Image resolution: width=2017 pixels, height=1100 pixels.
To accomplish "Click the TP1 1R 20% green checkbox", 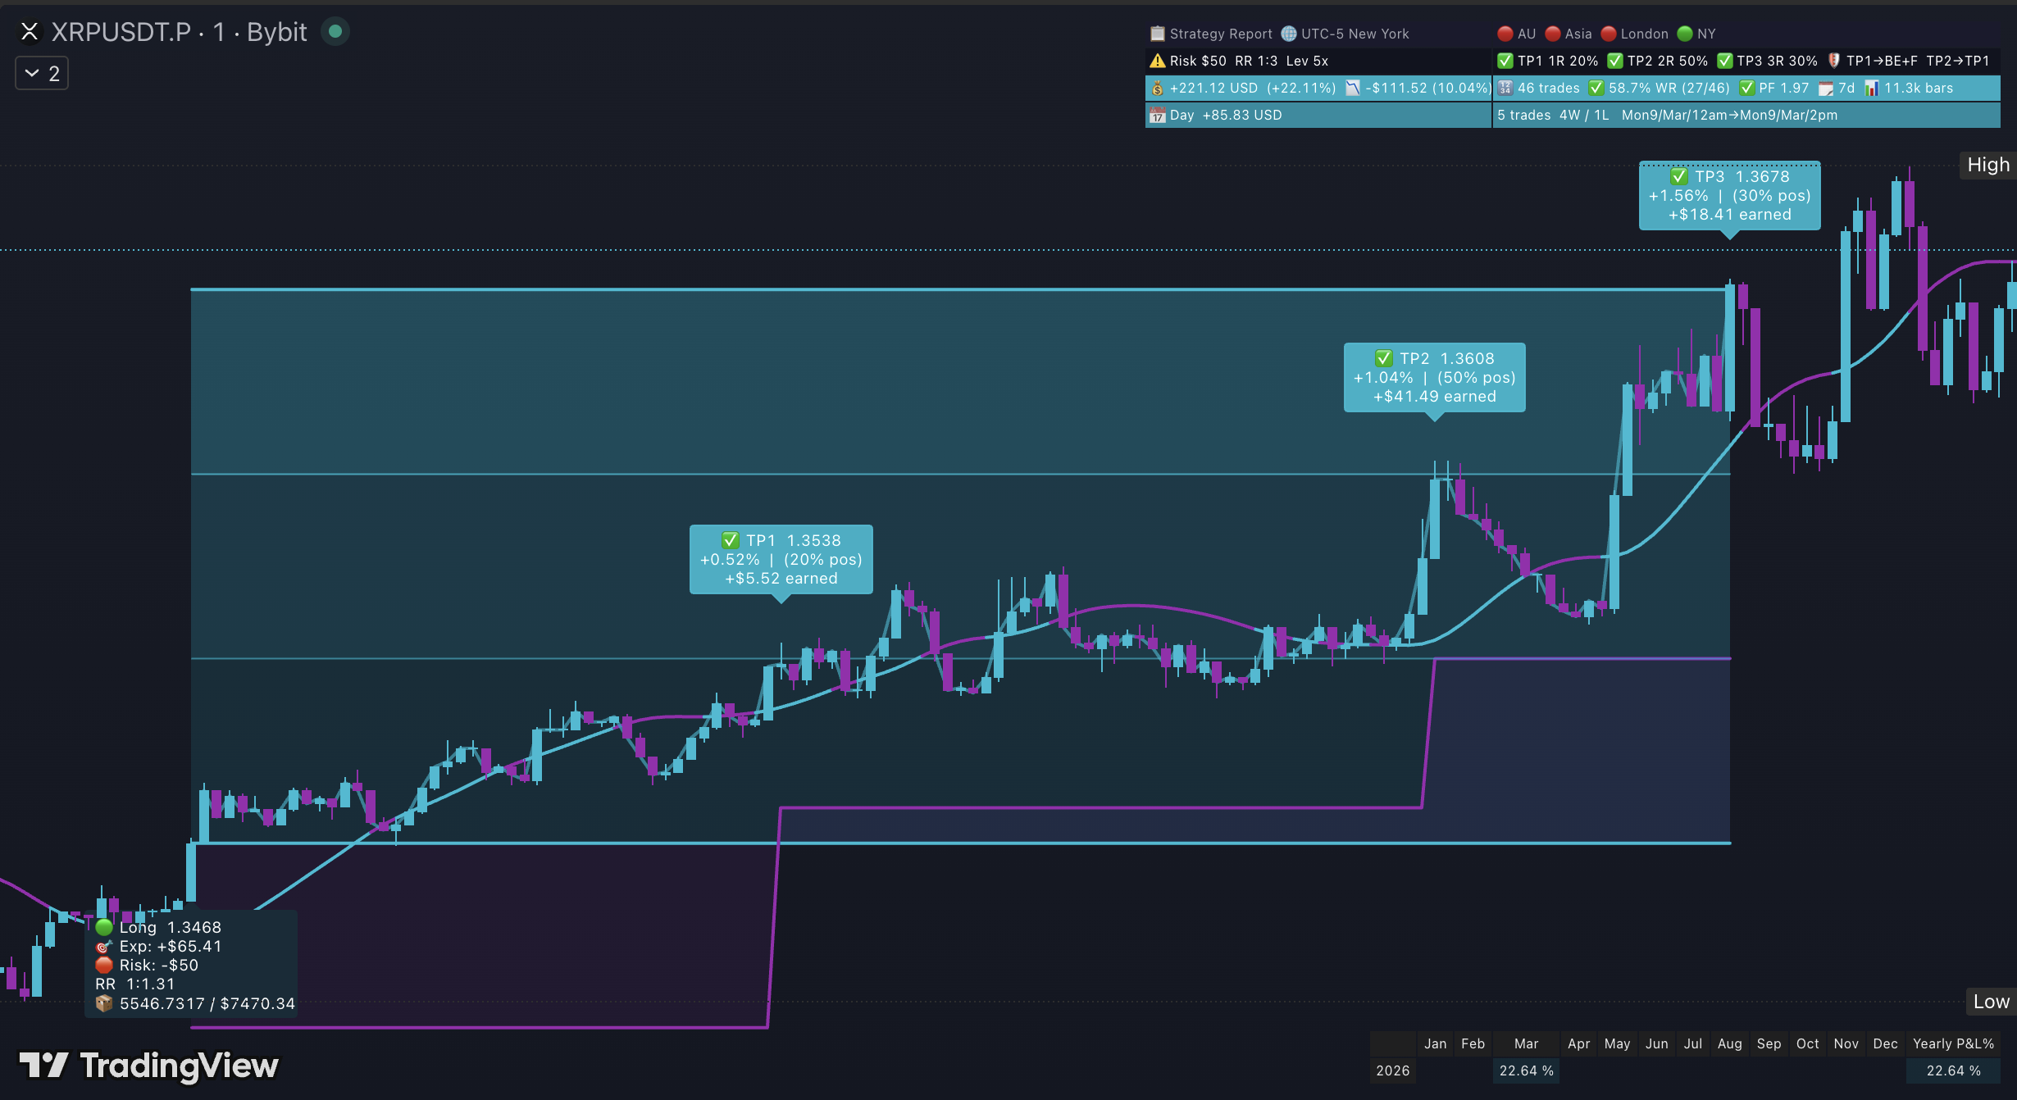I will 1505,61.
